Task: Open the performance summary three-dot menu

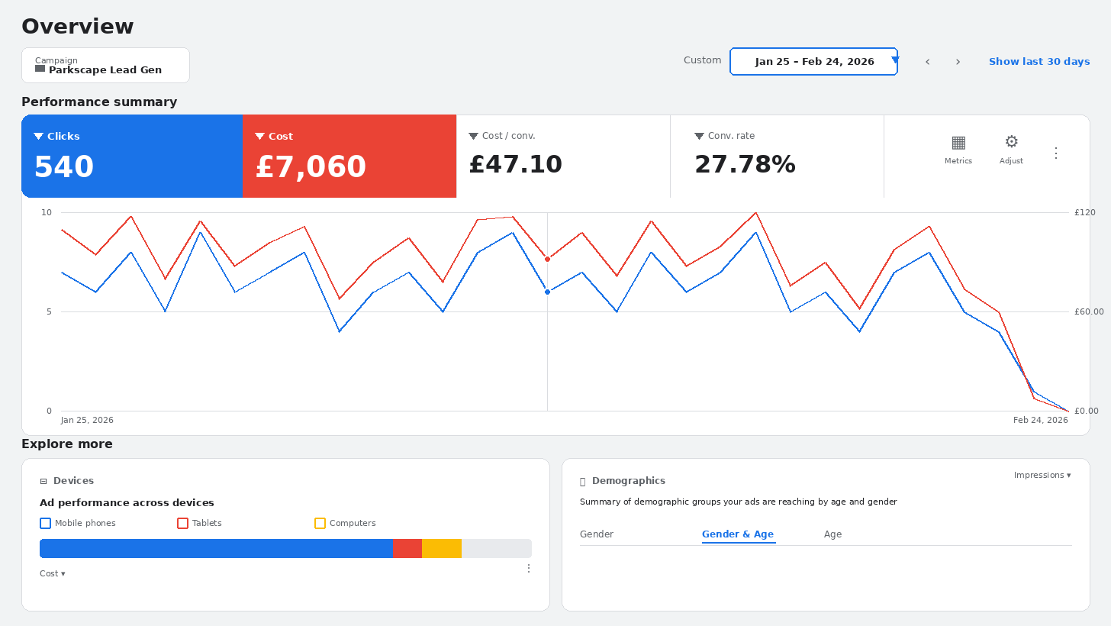Action: point(1056,153)
